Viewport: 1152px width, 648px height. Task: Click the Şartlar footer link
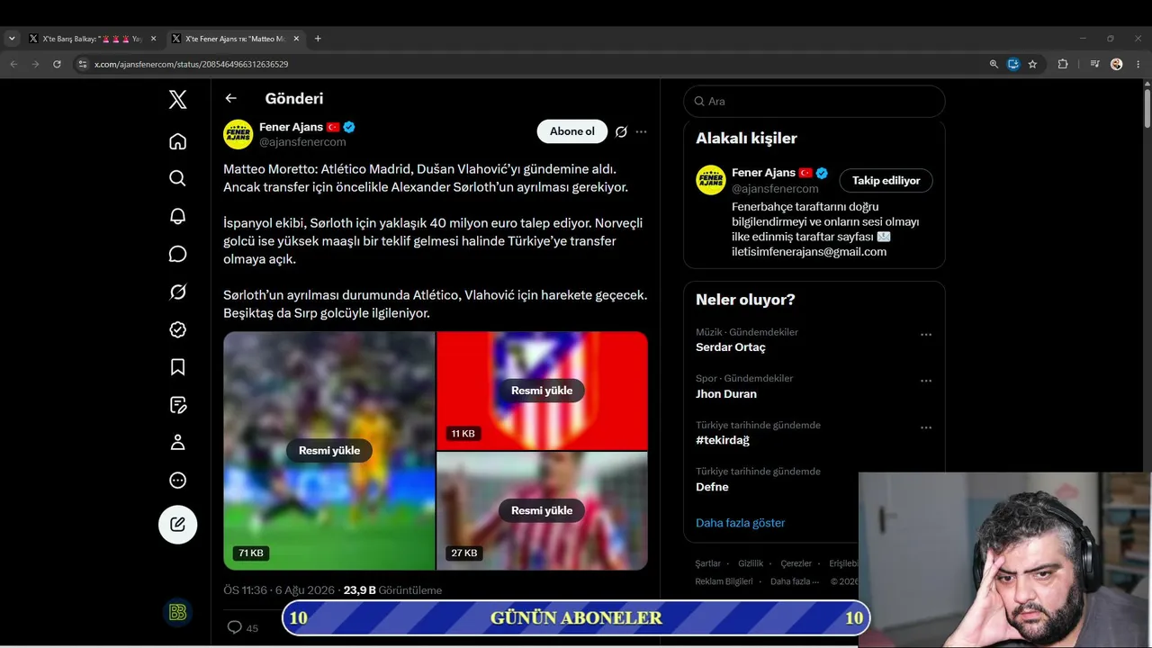(708, 563)
